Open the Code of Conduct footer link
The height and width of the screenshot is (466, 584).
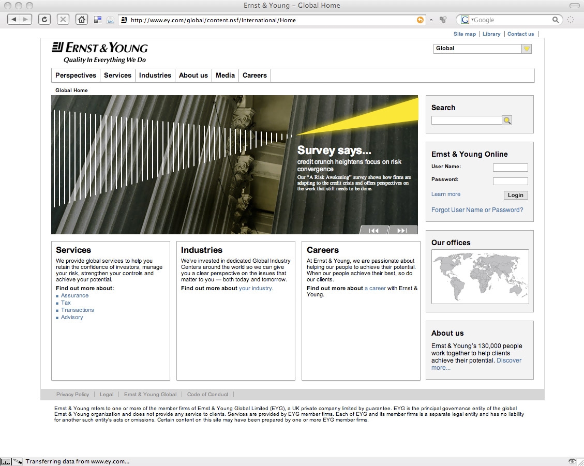[207, 395]
